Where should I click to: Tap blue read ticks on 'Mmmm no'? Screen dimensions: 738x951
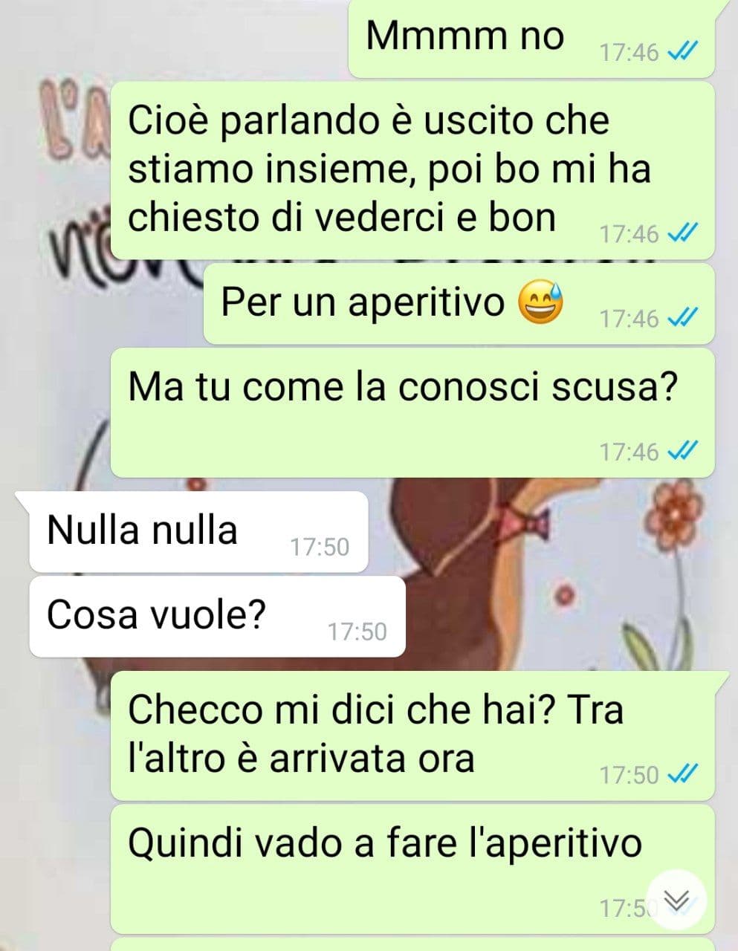[682, 52]
